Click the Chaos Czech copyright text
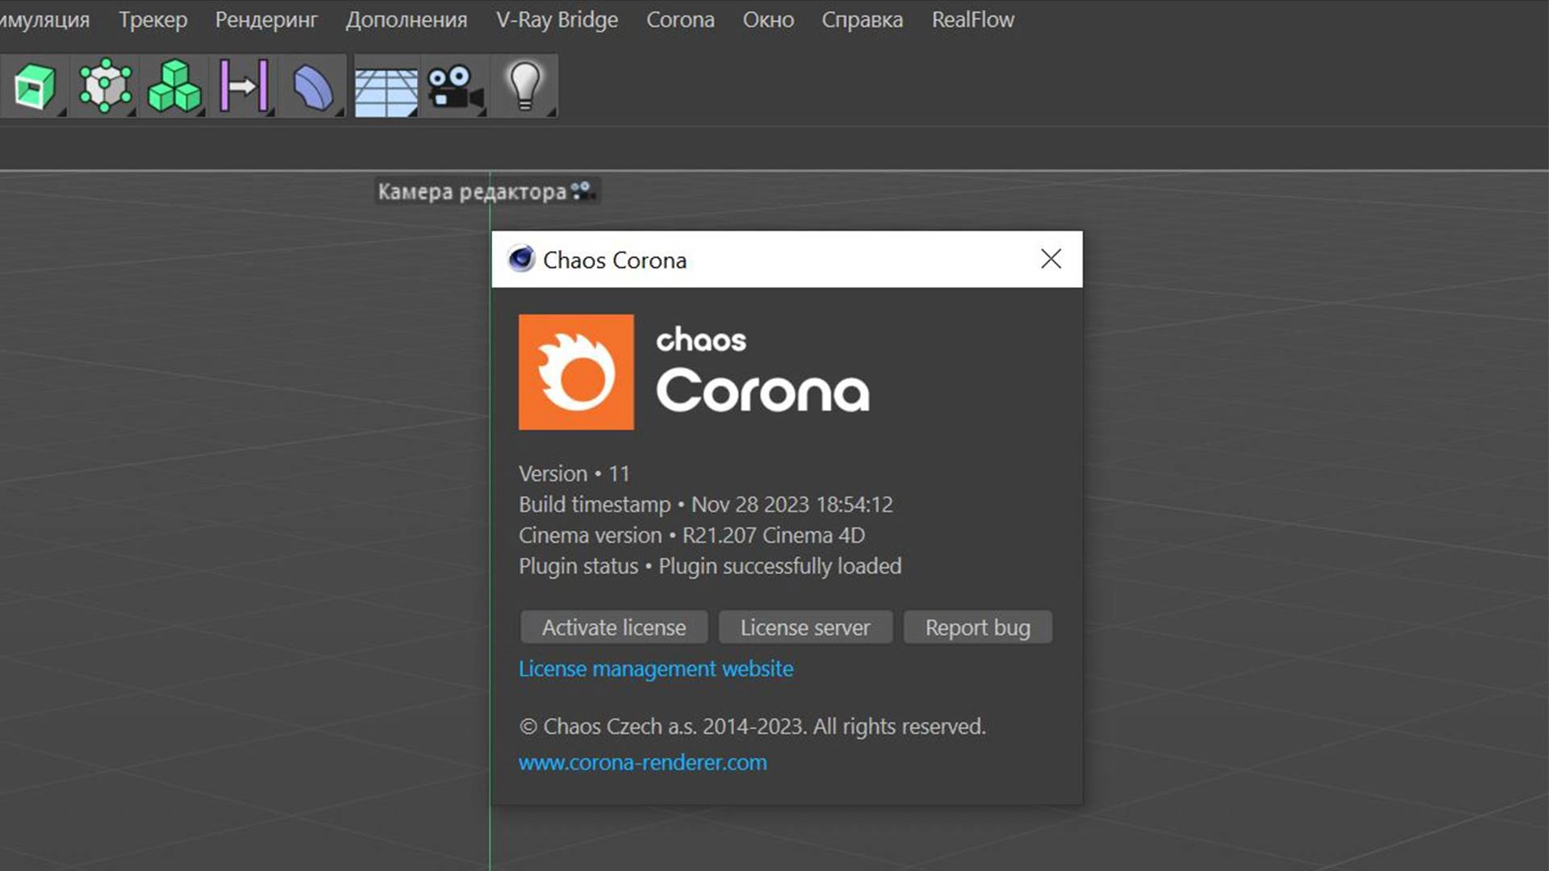The height and width of the screenshot is (871, 1549). [x=752, y=727]
